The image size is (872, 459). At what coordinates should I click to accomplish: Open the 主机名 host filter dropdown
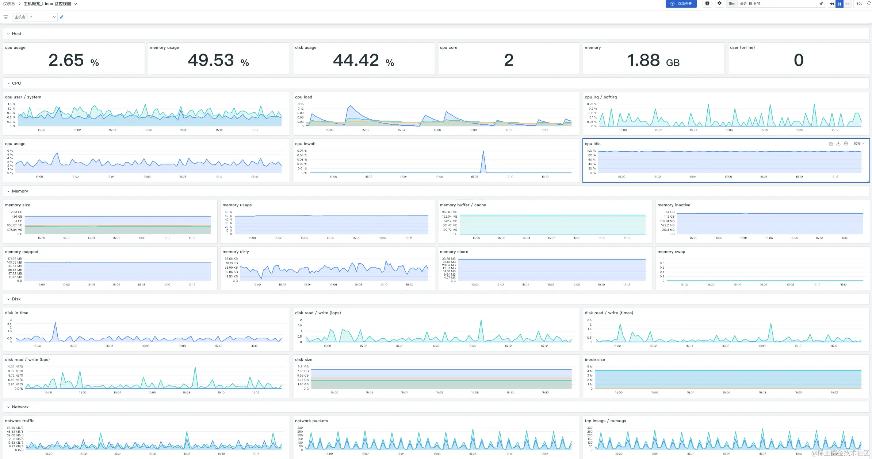(x=43, y=17)
